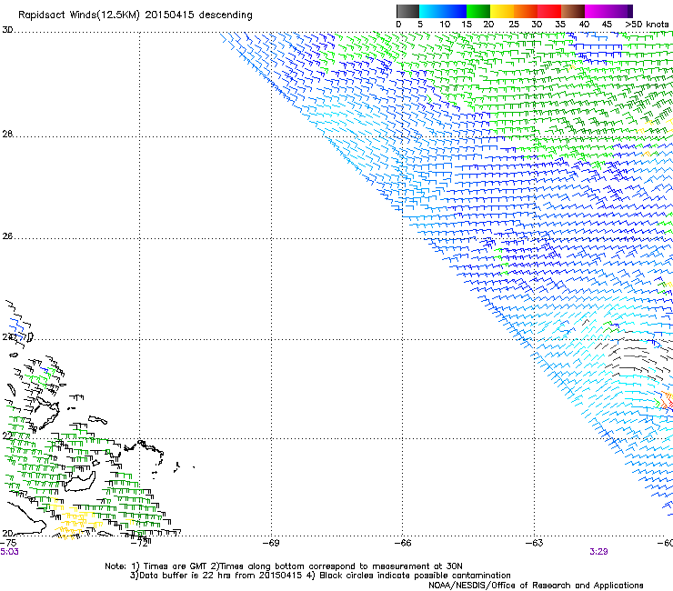Click the -75 longitude axis label
The height and width of the screenshot is (591, 673).
9,543
